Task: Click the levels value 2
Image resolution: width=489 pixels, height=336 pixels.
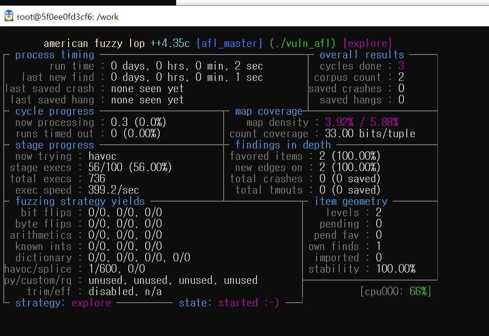Action: tap(379, 213)
